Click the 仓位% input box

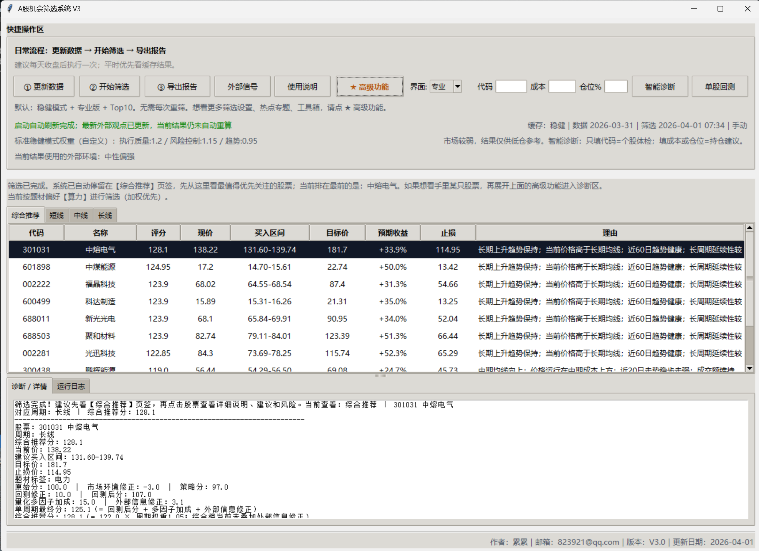(x=615, y=87)
